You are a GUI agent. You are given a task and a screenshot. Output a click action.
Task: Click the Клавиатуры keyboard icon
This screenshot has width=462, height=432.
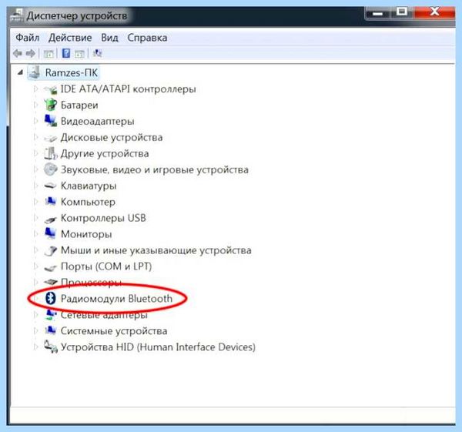[x=50, y=186]
